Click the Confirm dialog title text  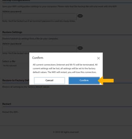[x=38, y=58]
